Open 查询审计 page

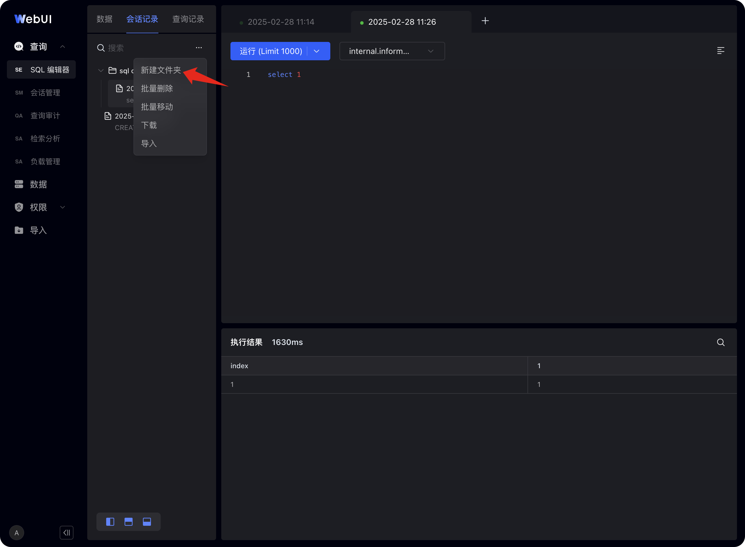coord(41,116)
